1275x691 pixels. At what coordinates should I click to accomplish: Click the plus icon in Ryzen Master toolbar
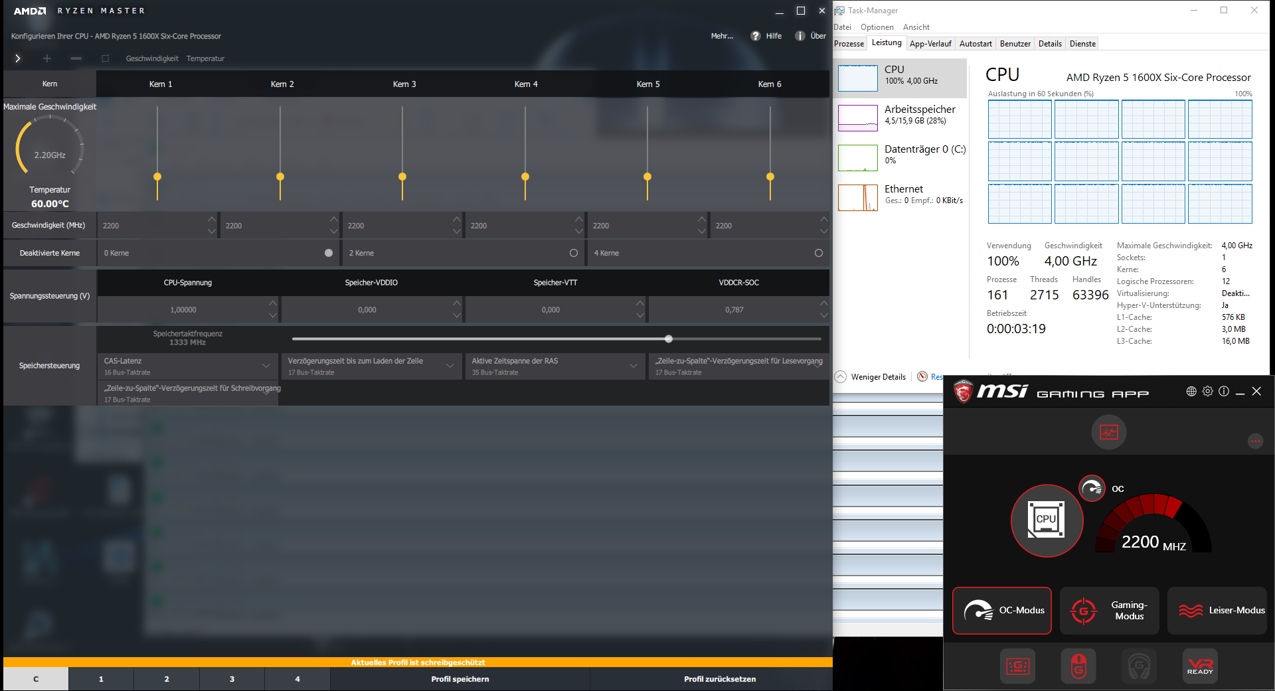click(47, 58)
